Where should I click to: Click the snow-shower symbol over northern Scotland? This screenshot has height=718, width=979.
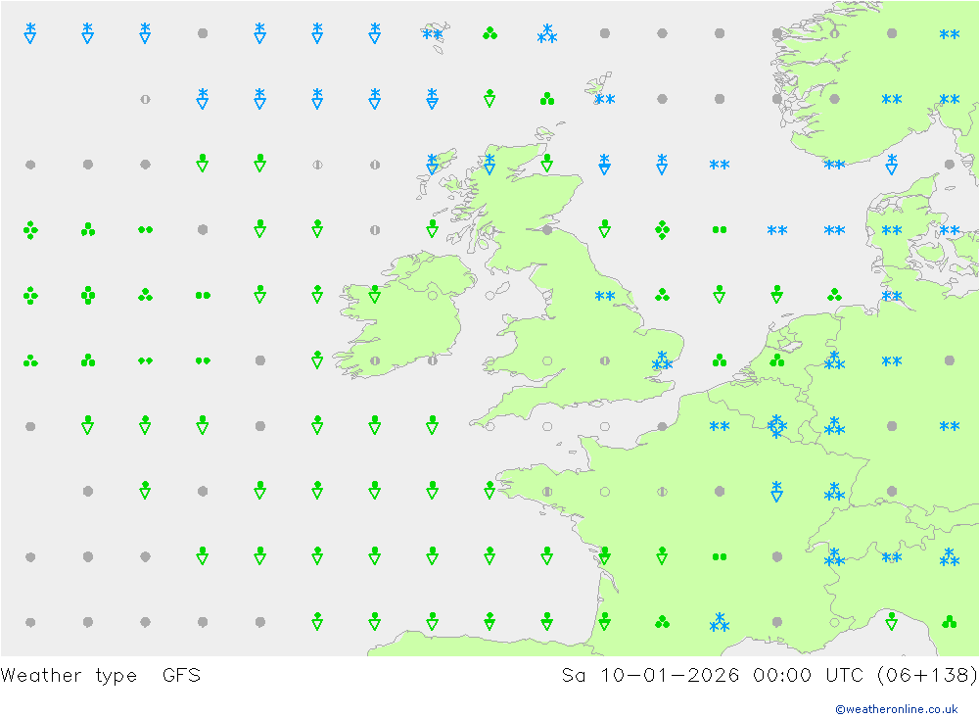pyautogui.click(x=489, y=164)
